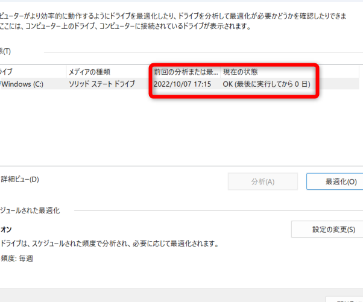Click the OK (最後に実行してから 0 日) status cell
Image resolution: width=363 pixels, height=302 pixels.
[x=266, y=84]
